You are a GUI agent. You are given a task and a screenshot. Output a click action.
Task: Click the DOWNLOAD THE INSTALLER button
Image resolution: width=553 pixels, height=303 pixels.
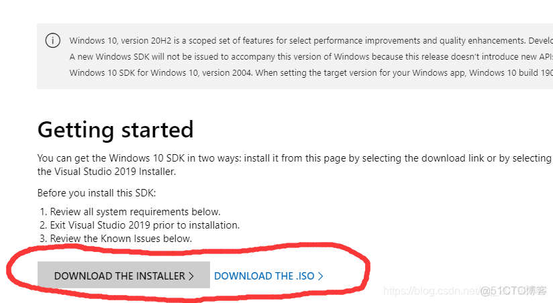click(x=123, y=275)
